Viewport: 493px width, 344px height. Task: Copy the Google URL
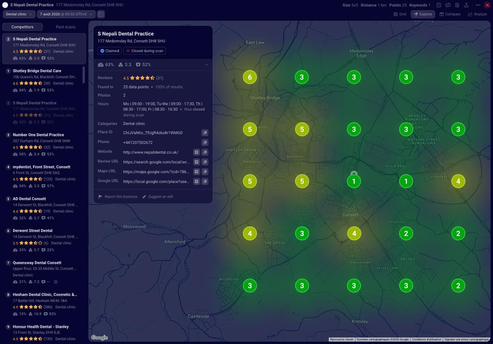pos(205,182)
